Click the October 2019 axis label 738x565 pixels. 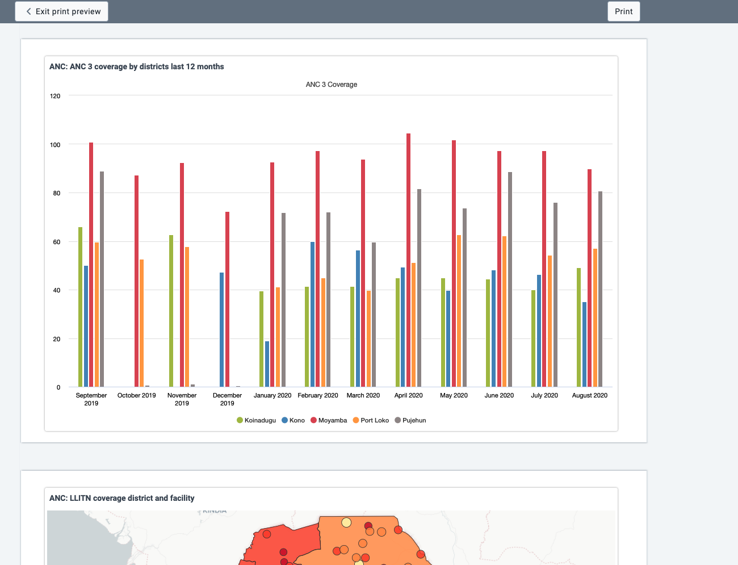tap(136, 395)
